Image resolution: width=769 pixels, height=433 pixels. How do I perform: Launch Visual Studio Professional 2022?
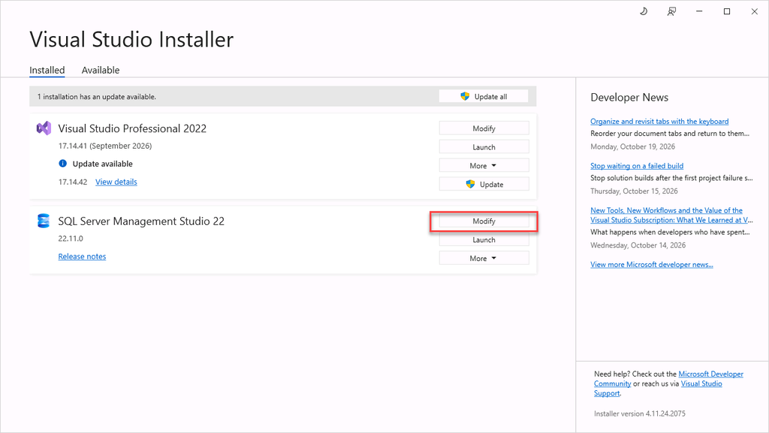pos(484,147)
